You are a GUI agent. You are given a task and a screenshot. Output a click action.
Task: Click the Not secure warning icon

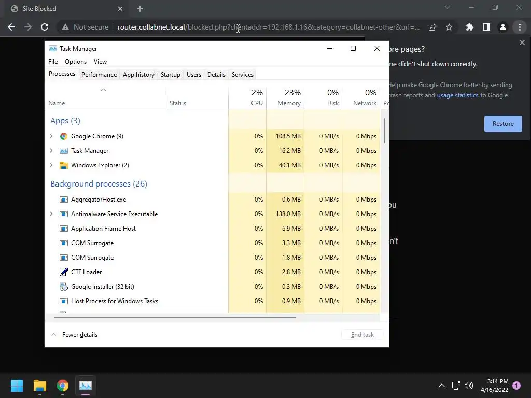[65, 27]
